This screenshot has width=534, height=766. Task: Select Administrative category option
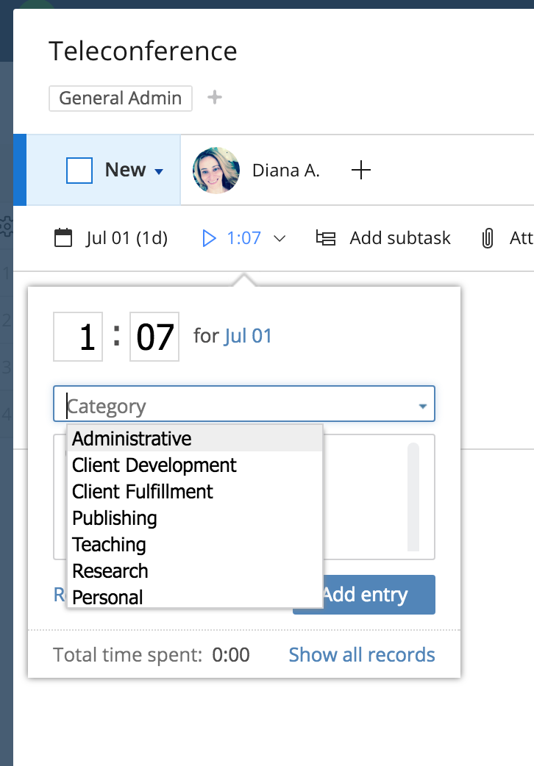[132, 439]
